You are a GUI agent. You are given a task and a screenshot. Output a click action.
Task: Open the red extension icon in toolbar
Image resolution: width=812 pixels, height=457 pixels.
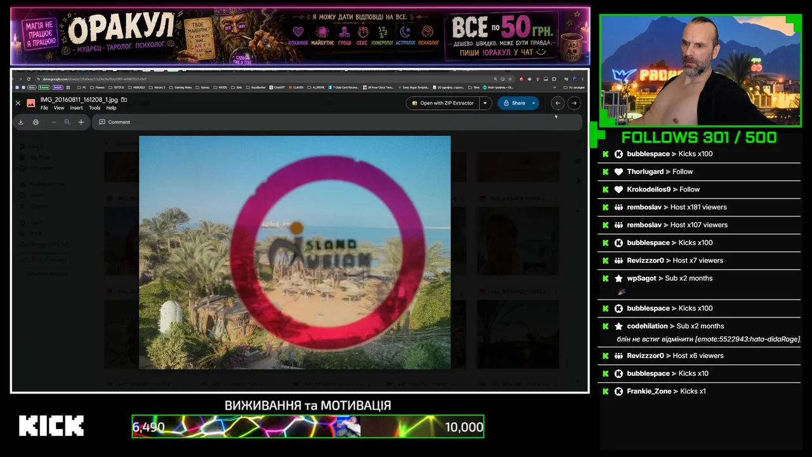pos(521,79)
